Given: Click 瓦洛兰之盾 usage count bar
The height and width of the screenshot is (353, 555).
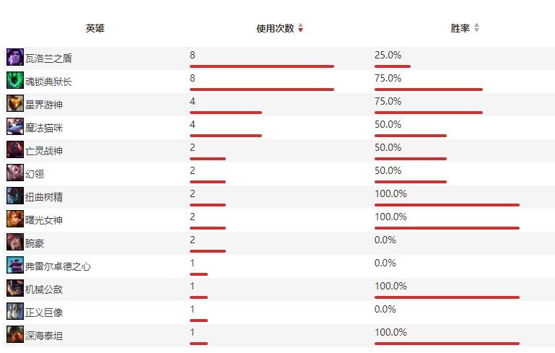Looking at the screenshot, I should 261,66.
